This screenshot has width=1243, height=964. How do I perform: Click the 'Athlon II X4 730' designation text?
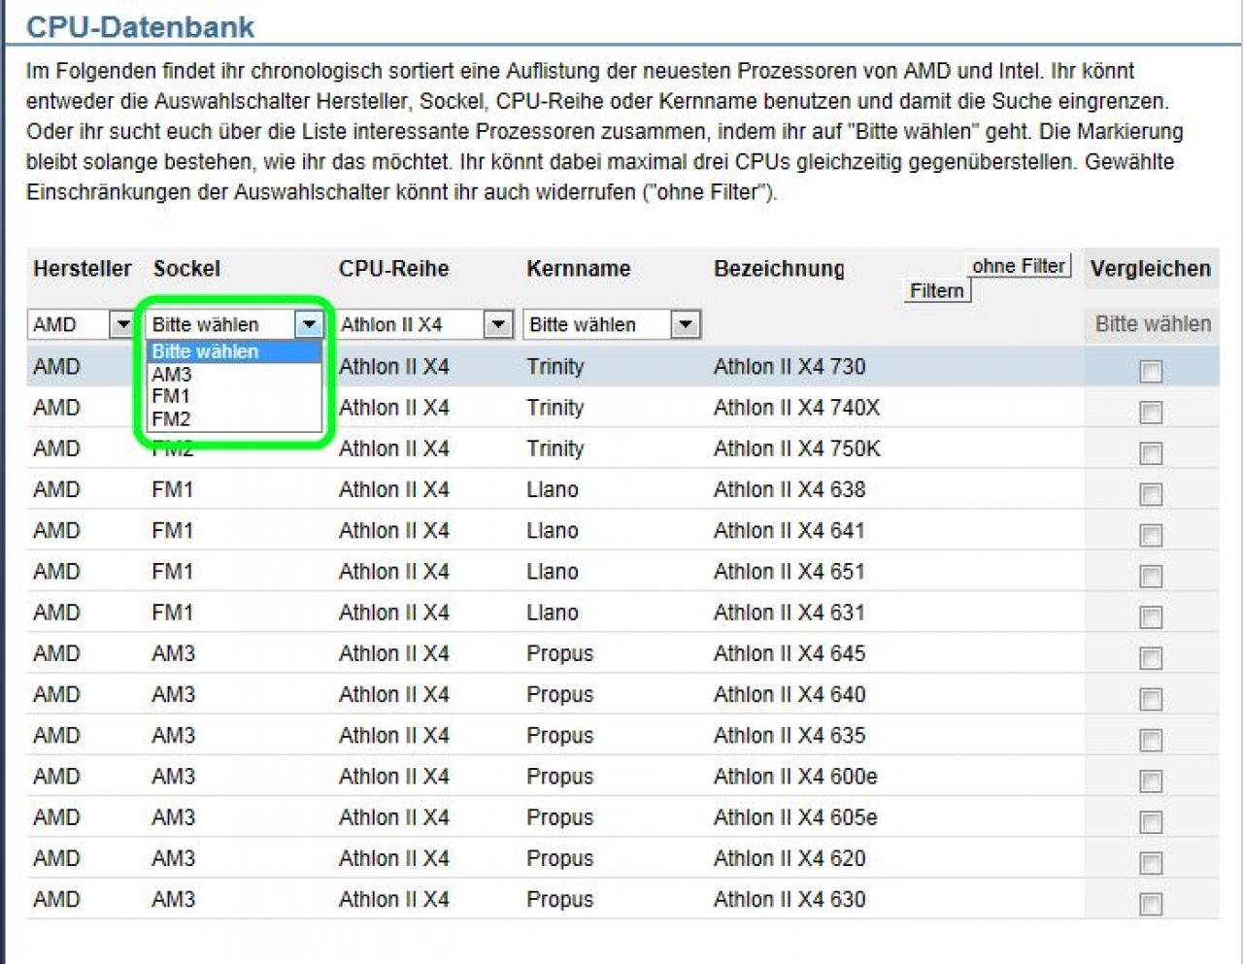click(x=789, y=367)
